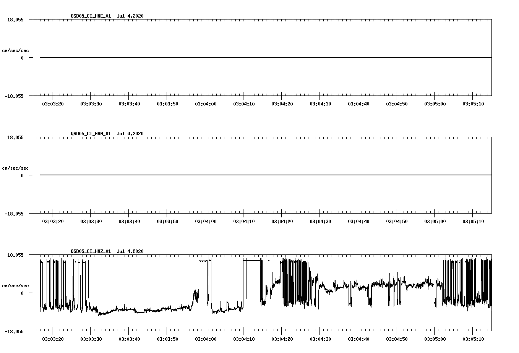Select the -18.055 lower limit on HNN plot
Viewport: 519px width, 353px height.
pyautogui.click(x=14, y=214)
